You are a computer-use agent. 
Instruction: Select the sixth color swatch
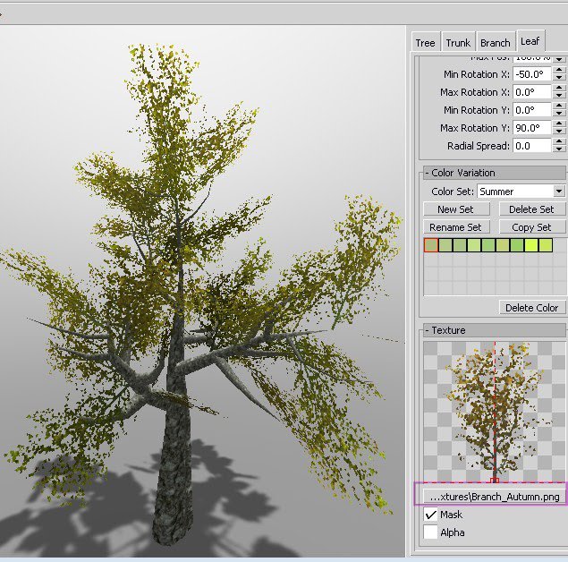[x=503, y=245]
